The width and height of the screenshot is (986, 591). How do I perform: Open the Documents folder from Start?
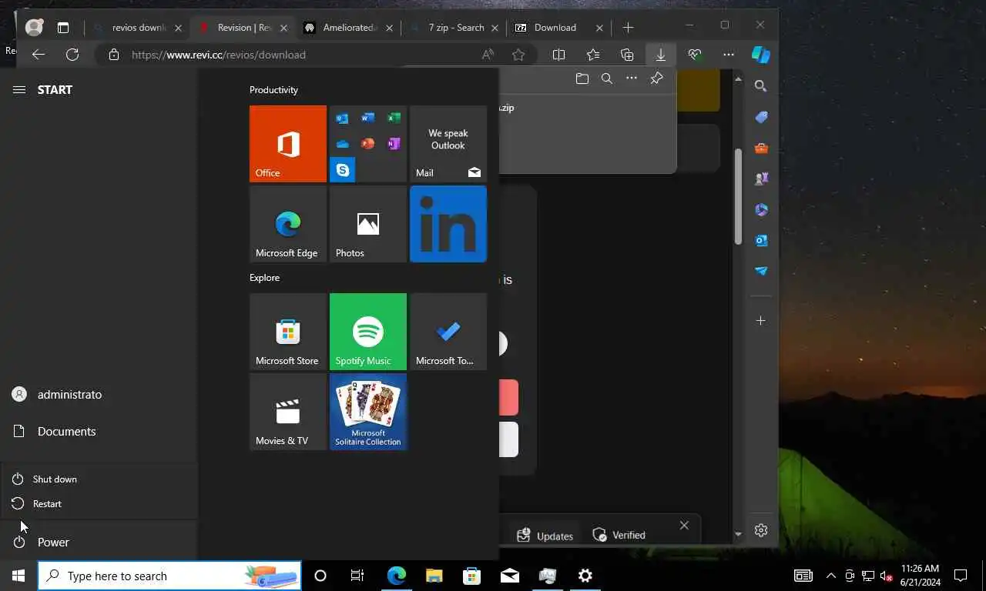click(99, 431)
